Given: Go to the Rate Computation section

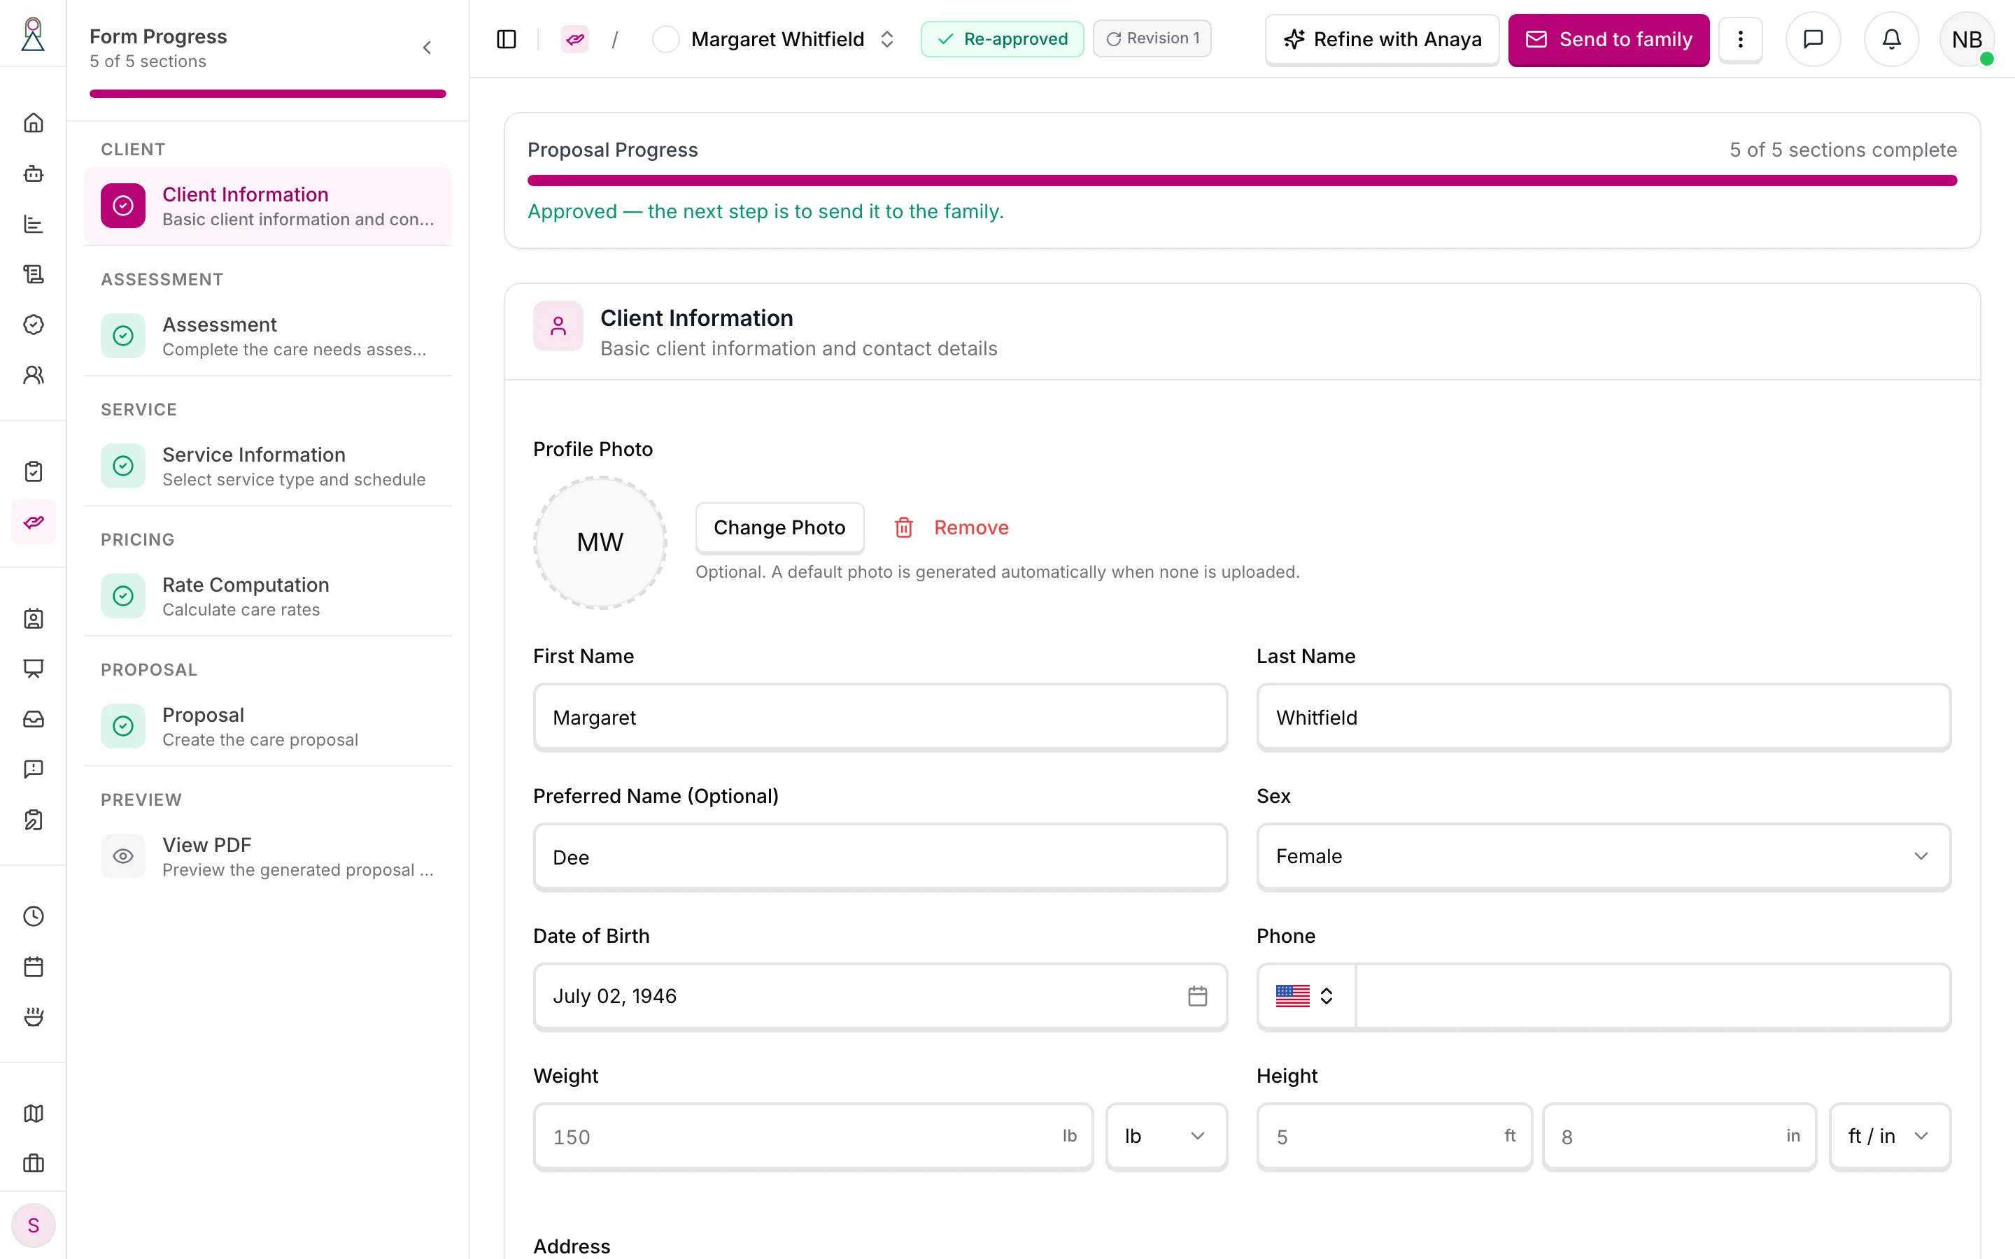Looking at the screenshot, I should [x=268, y=596].
